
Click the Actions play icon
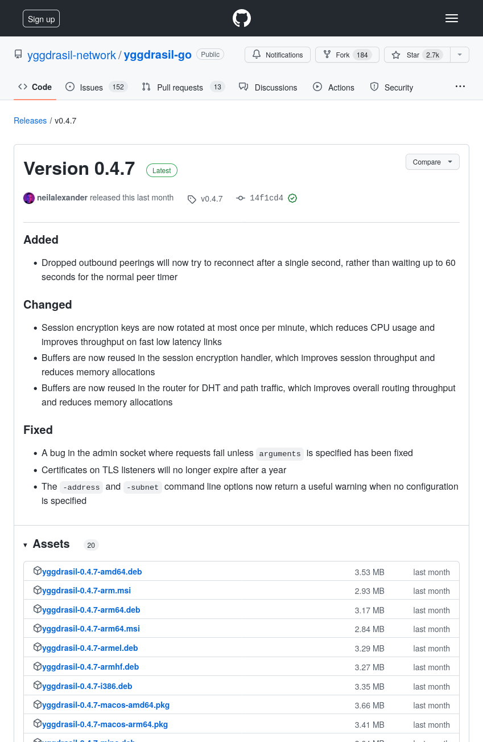tap(317, 87)
